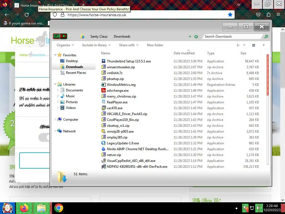
Task: Click the shield tracking protection icon
Action: (x=55, y=15)
